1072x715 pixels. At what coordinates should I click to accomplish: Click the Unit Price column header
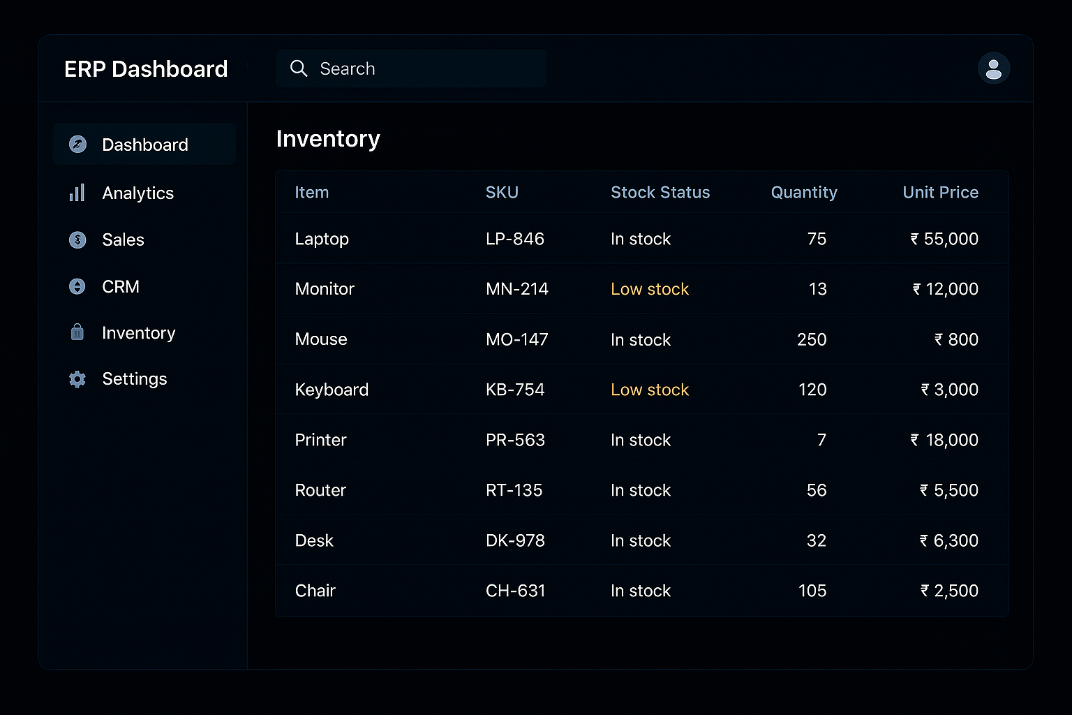tap(940, 192)
